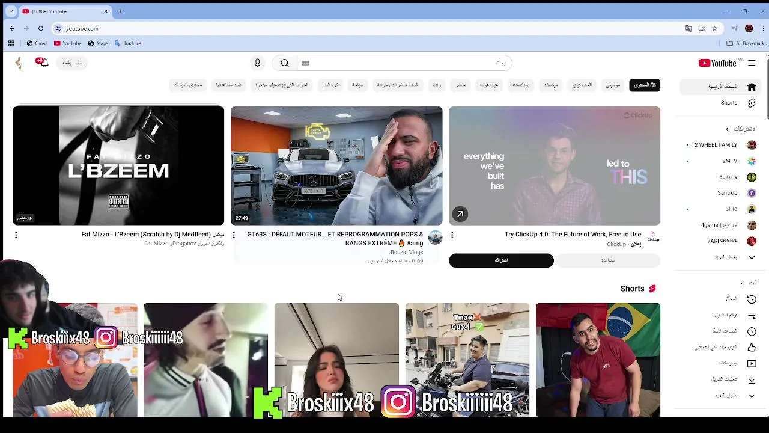Open Watch Later clock icon in sidebar
The height and width of the screenshot is (433, 769).
(x=752, y=331)
